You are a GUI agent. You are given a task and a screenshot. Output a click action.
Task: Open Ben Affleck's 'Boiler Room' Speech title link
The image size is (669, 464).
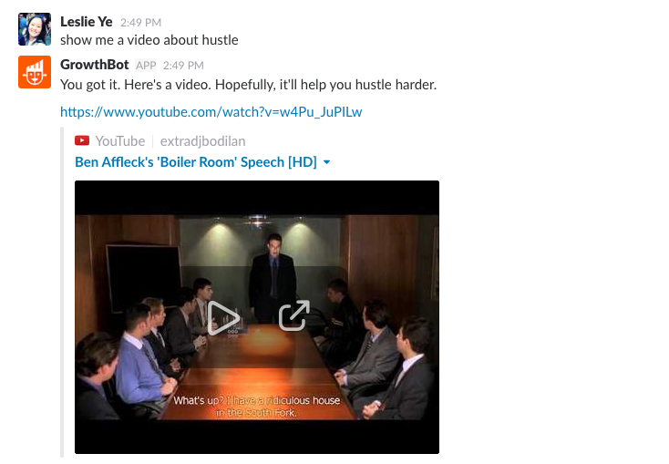pyautogui.click(x=196, y=162)
